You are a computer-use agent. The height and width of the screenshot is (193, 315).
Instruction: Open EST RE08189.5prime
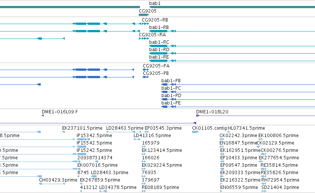point(160,187)
